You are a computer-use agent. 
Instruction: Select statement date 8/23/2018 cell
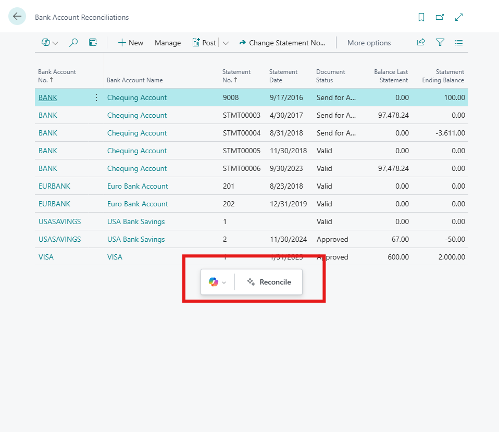(286, 186)
